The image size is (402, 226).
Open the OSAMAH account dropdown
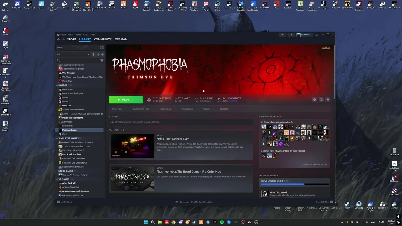click(x=304, y=35)
